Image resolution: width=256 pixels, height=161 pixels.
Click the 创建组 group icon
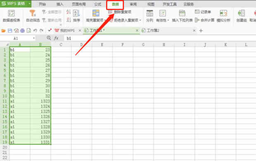[241, 13]
